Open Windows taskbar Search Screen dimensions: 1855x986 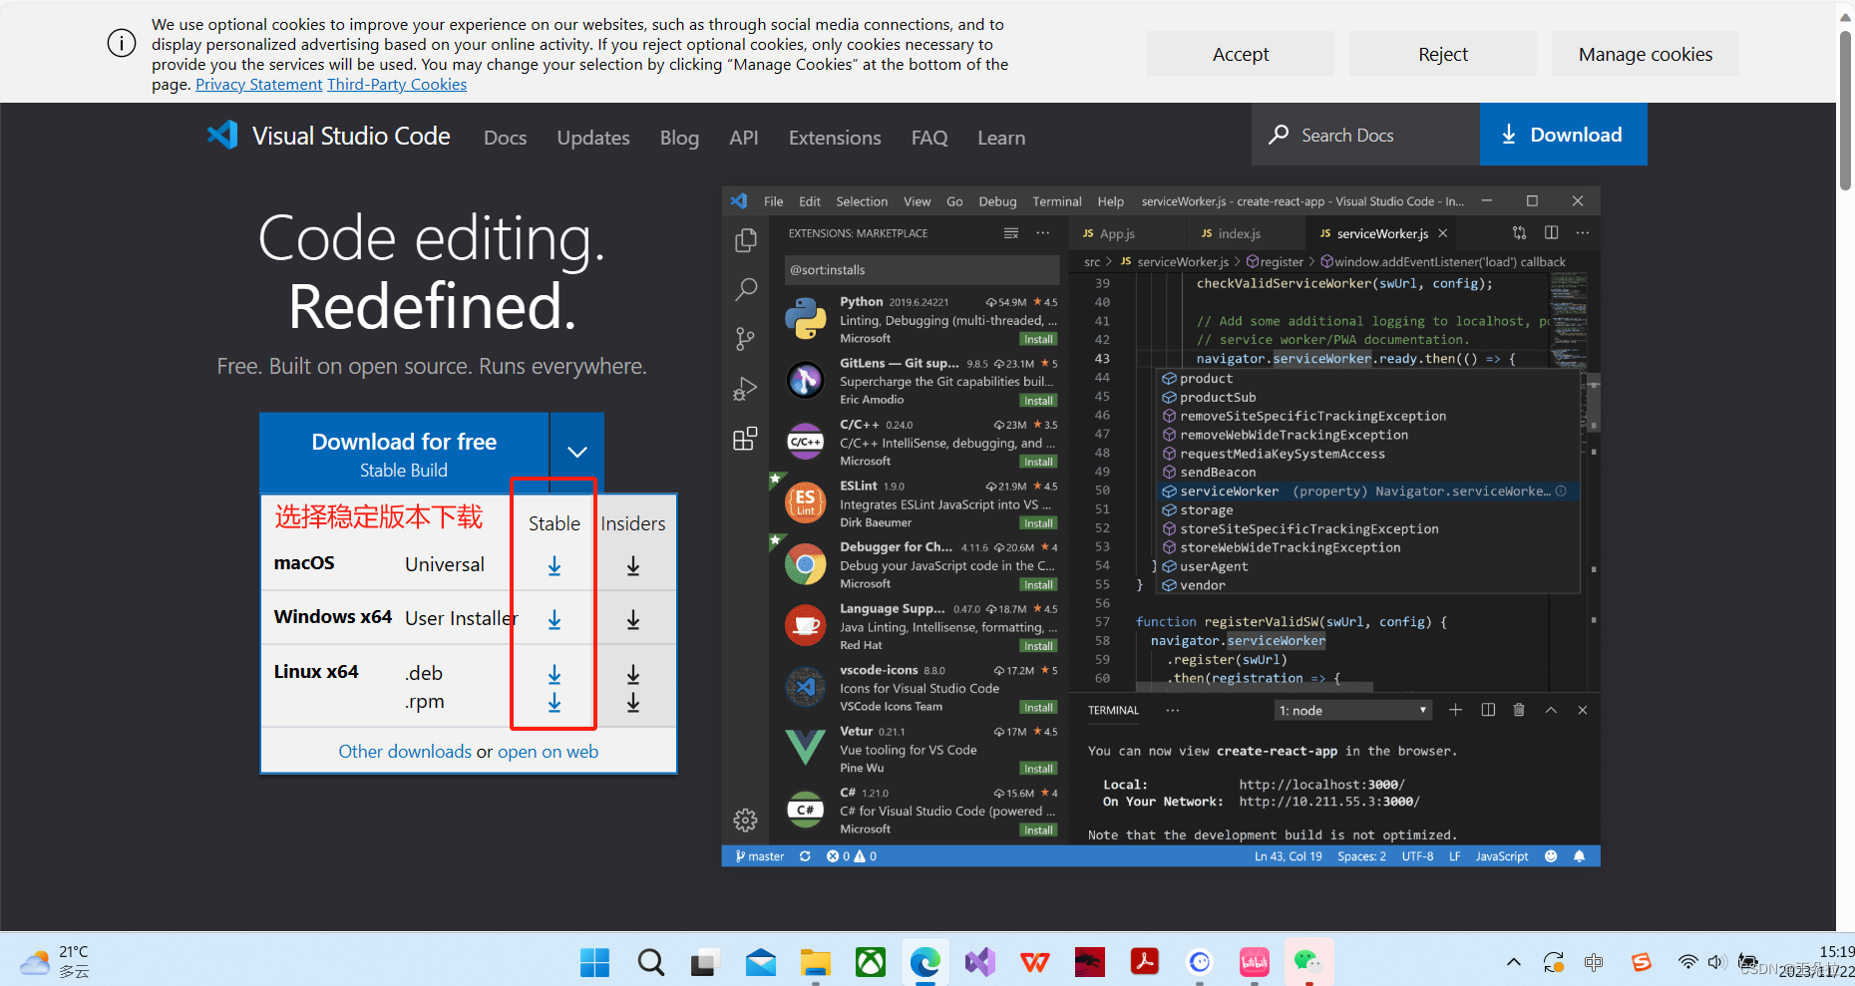[651, 962]
